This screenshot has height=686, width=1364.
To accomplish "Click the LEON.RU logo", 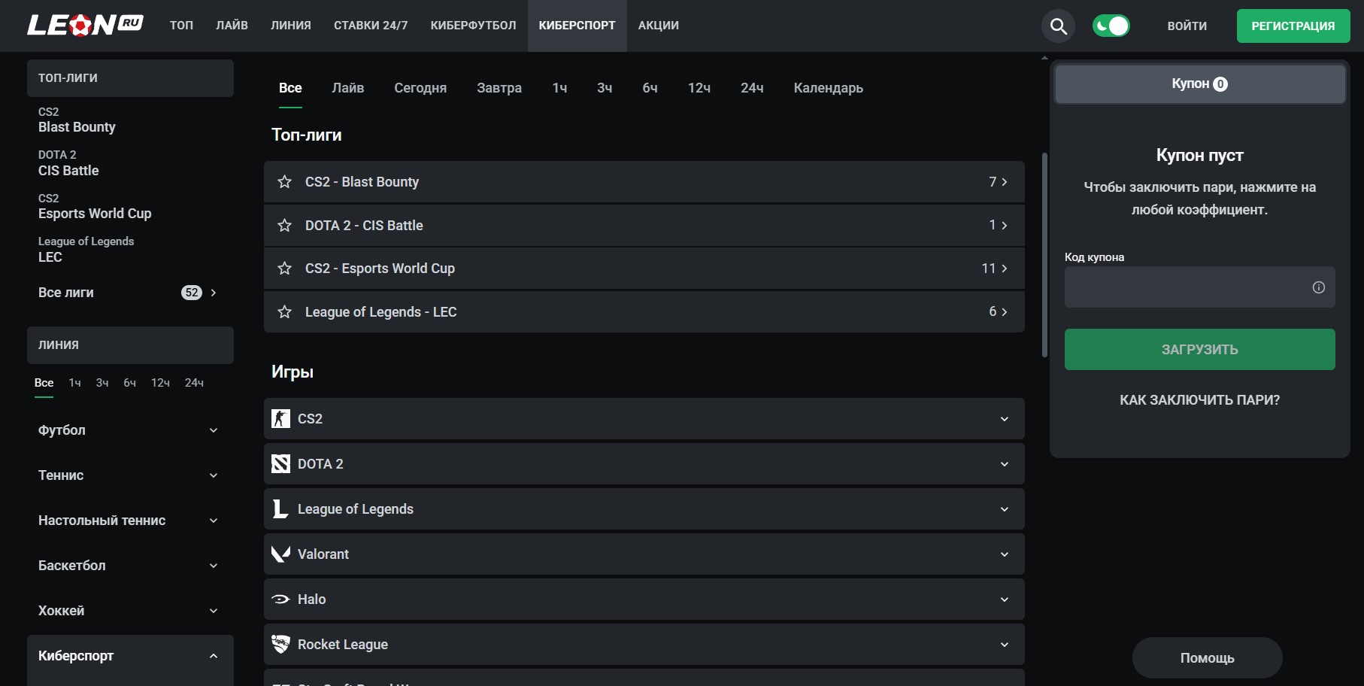I will tap(85, 25).
